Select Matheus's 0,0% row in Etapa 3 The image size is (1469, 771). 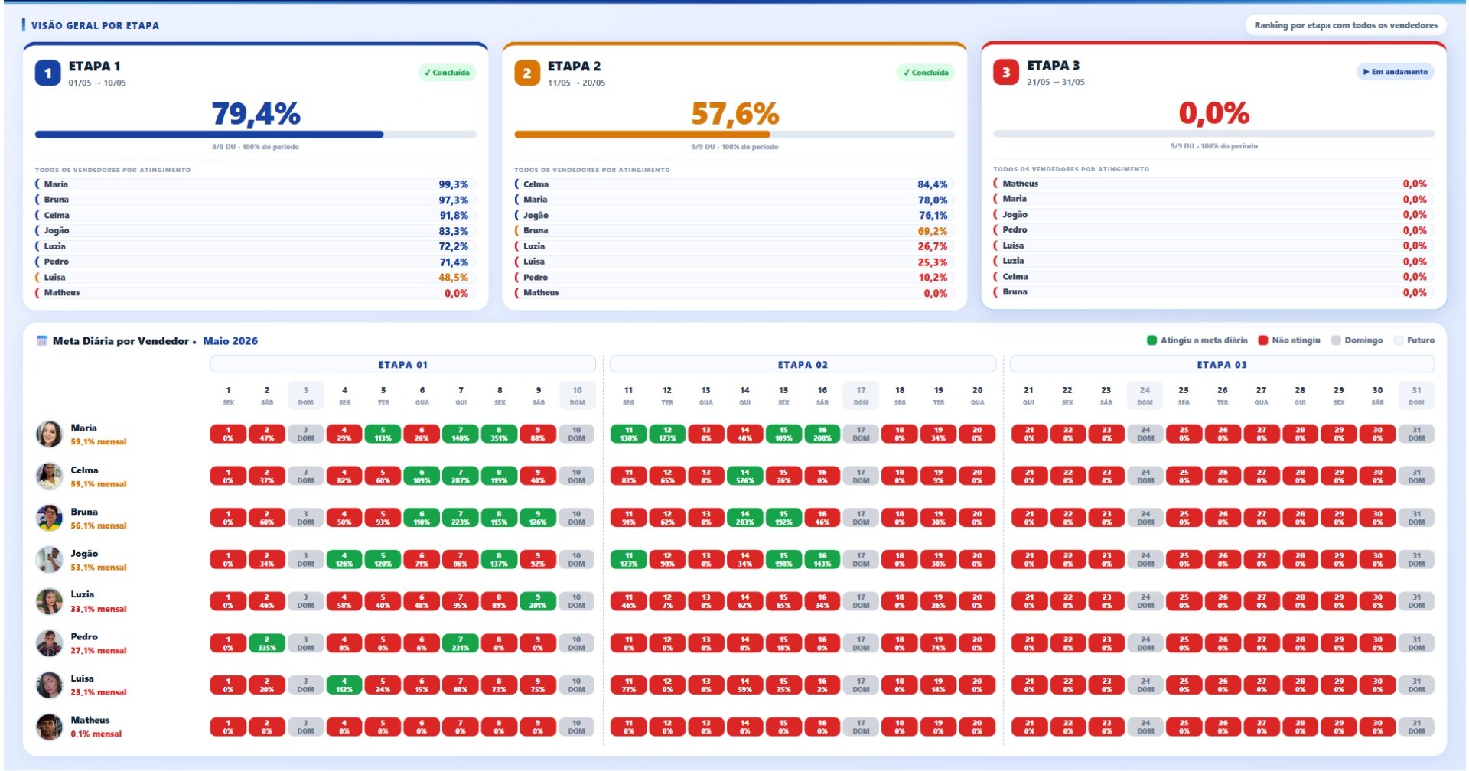click(x=1213, y=184)
